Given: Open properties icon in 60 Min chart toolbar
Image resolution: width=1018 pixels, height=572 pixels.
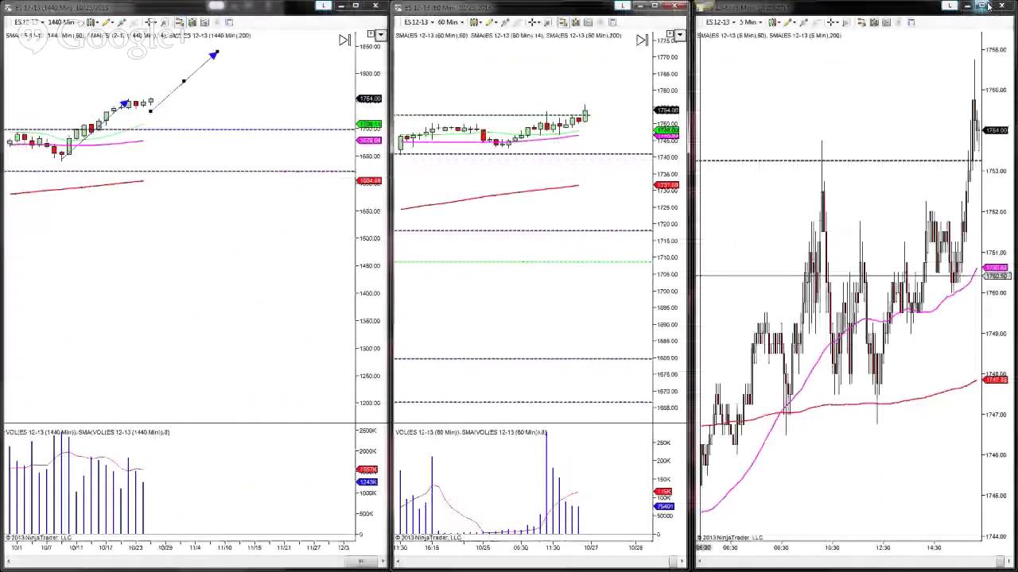Looking at the screenshot, I should 612,22.
